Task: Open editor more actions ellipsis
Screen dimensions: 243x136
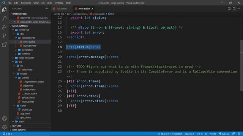Action: pos(239,9)
